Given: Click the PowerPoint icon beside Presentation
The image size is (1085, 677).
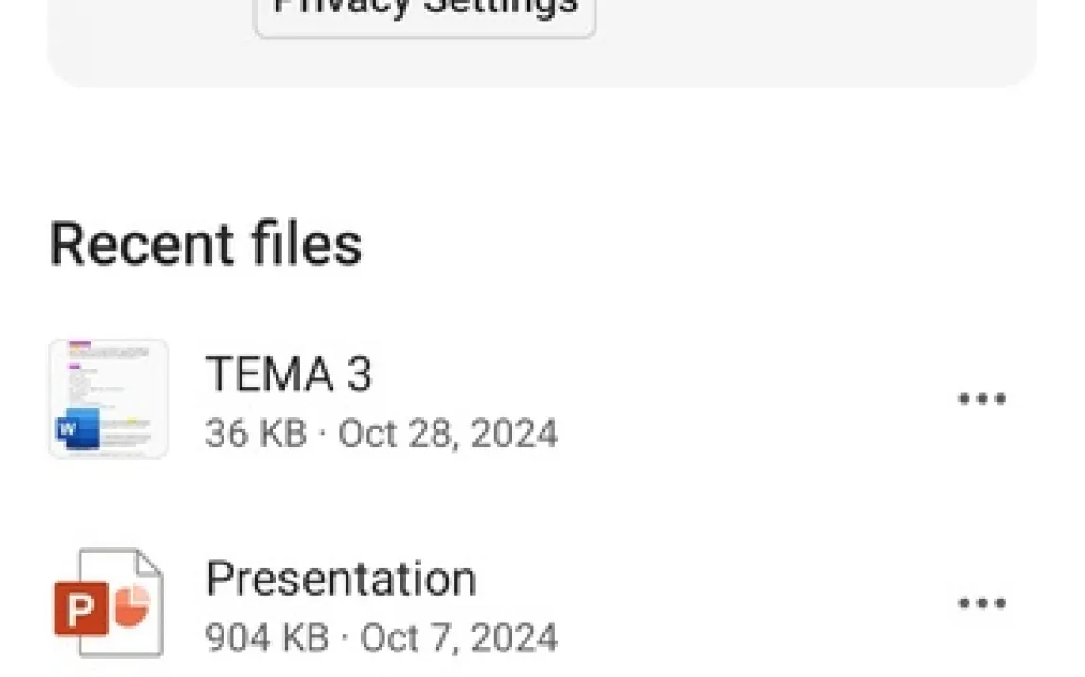Looking at the screenshot, I should click(x=108, y=603).
